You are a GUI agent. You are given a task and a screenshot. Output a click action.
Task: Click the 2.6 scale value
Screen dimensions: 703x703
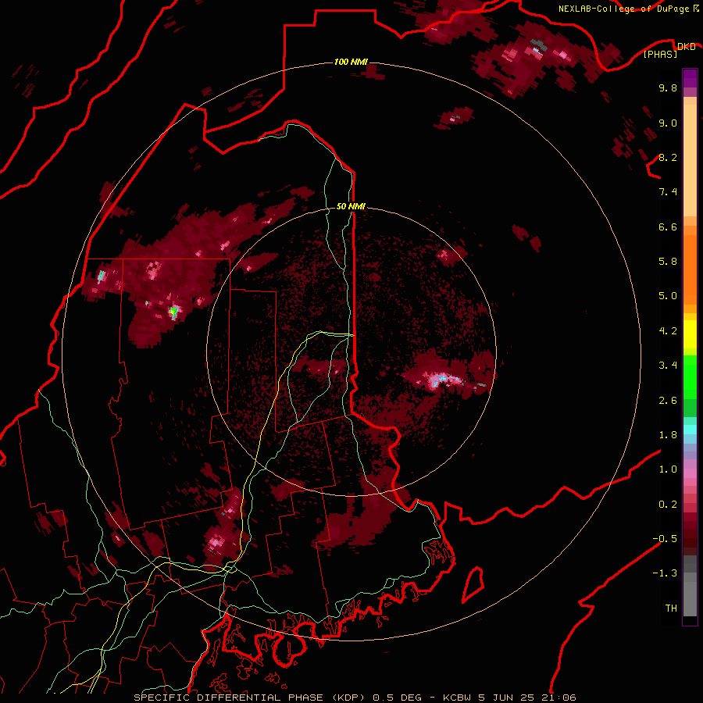(668, 401)
